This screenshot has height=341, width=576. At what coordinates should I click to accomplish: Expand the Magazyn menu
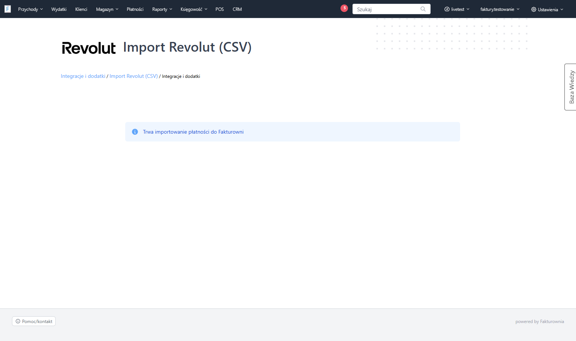pos(107,9)
